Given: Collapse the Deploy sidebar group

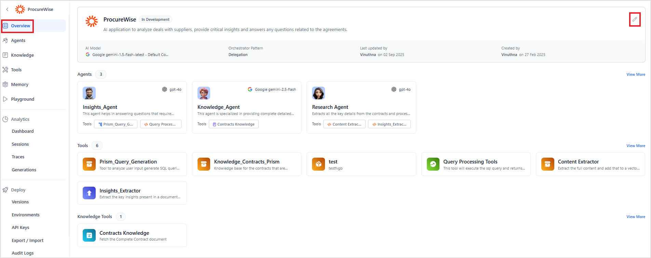Looking at the screenshot, I should [x=18, y=190].
